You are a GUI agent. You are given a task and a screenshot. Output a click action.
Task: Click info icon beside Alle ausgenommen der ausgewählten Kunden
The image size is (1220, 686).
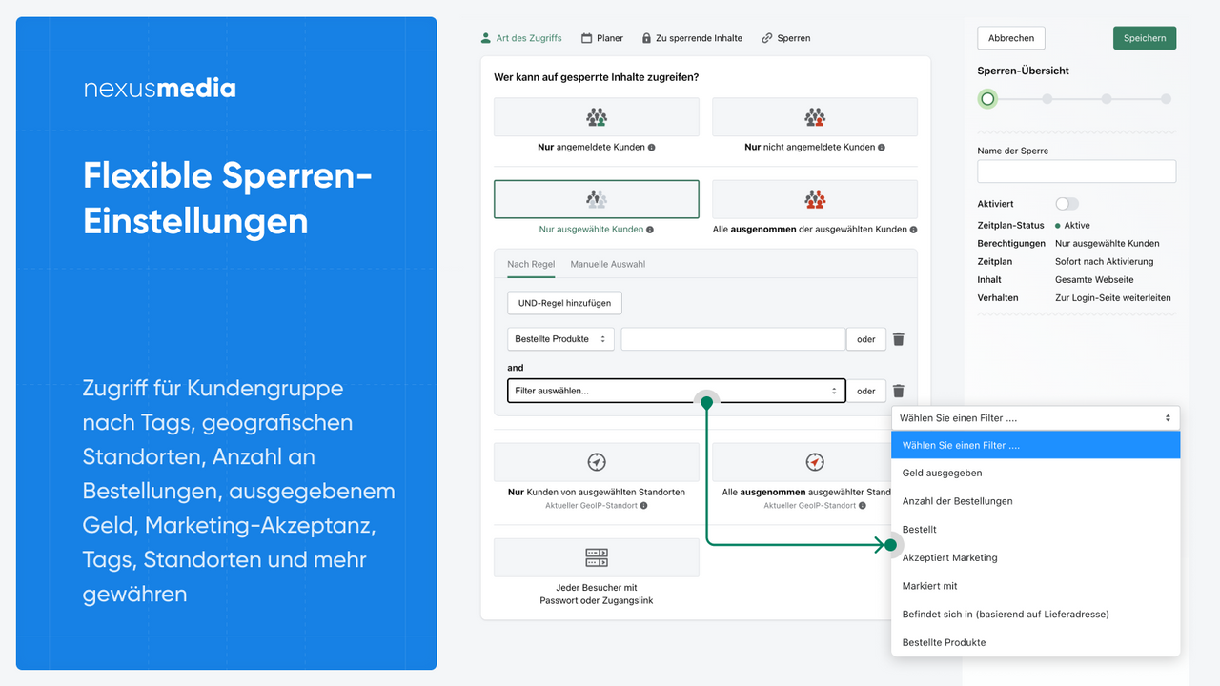coord(914,230)
